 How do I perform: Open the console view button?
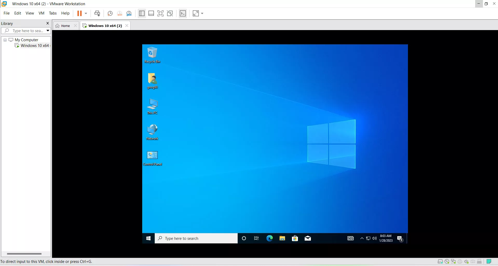coord(183,13)
